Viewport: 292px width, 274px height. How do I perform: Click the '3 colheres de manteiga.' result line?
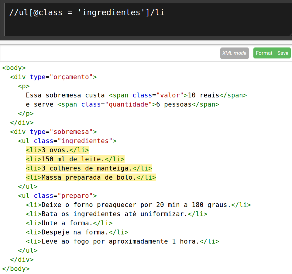[89, 168]
